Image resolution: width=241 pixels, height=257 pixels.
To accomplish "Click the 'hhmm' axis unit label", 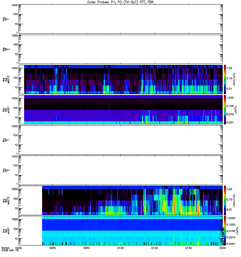I will pos(5,248).
